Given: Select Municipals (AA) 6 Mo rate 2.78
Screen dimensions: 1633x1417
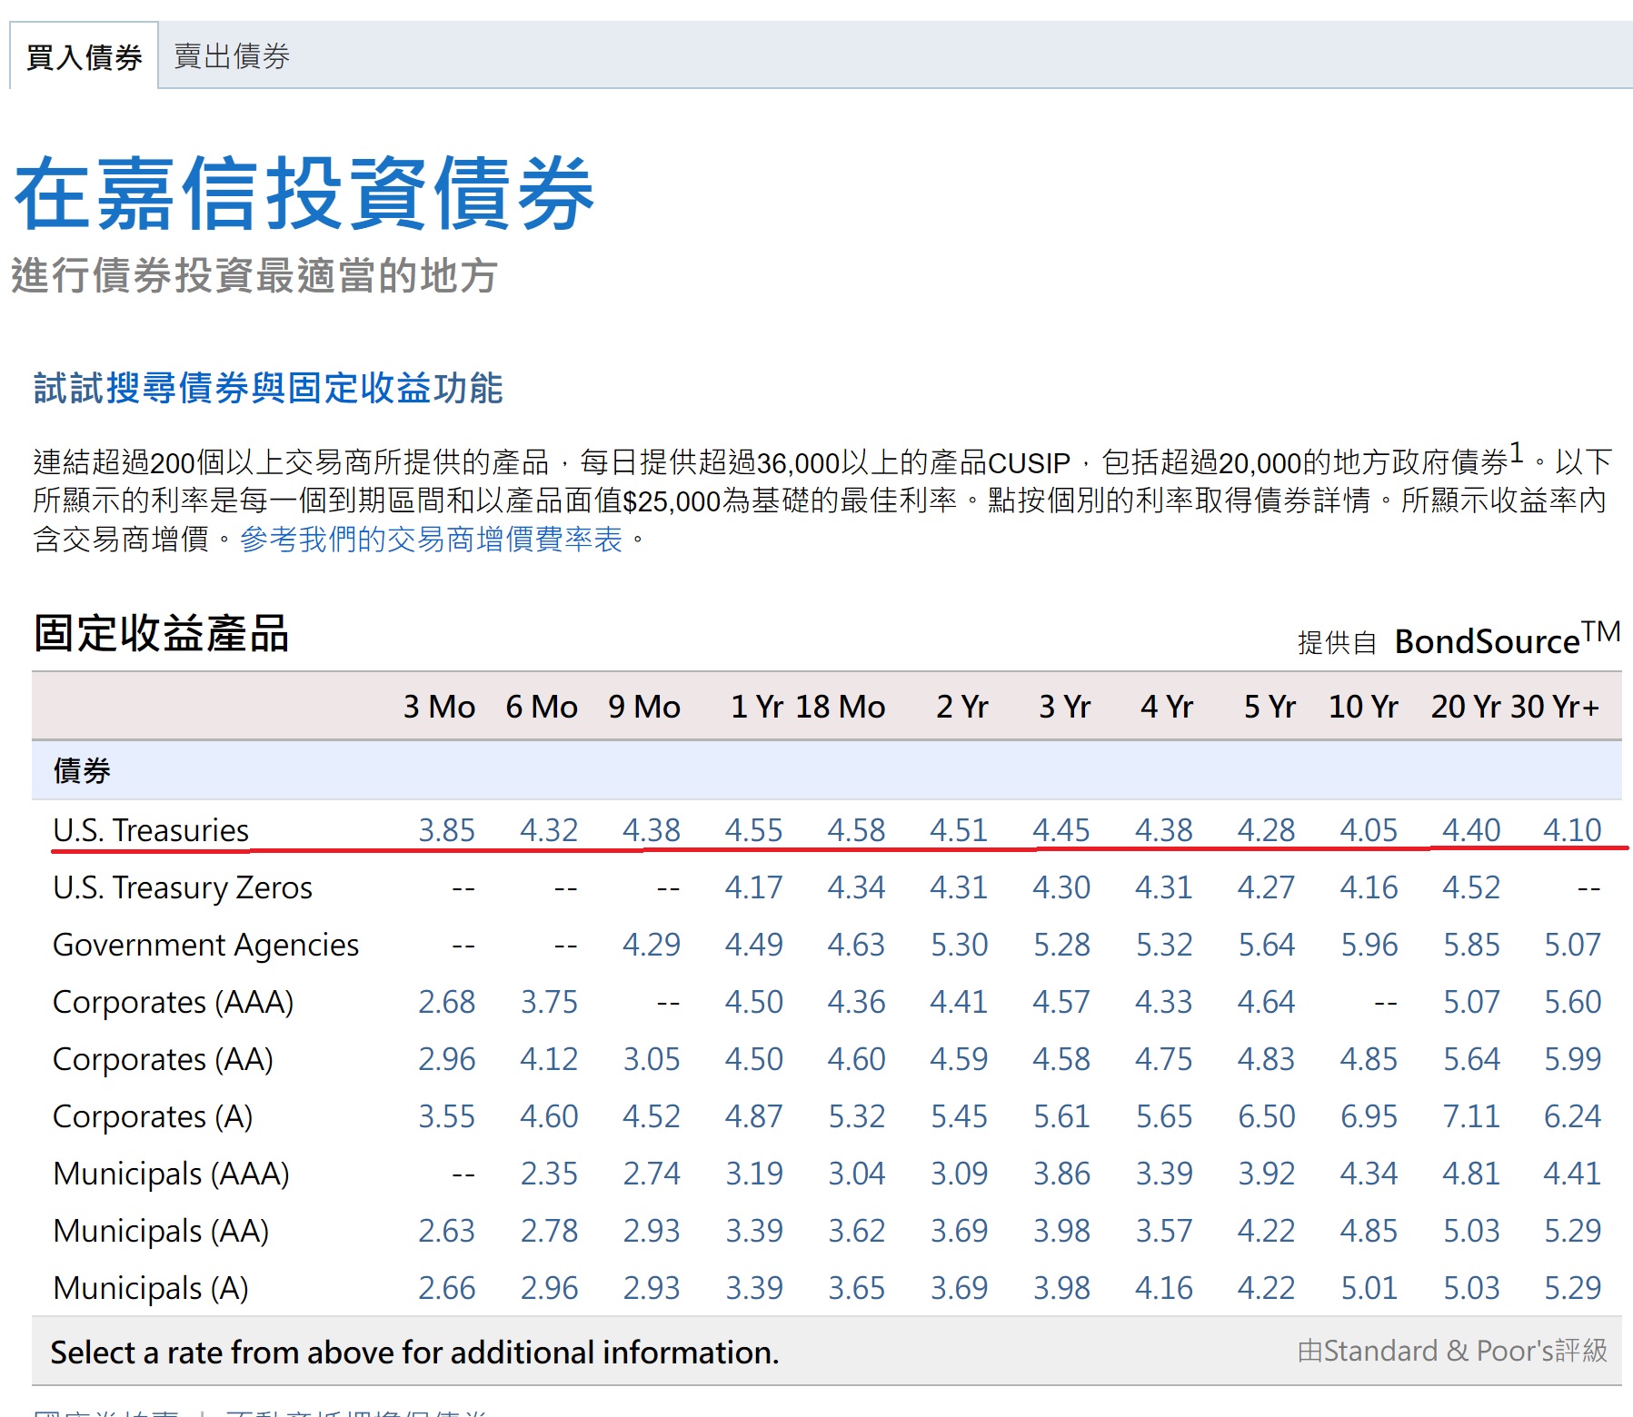Looking at the screenshot, I should [x=549, y=1231].
